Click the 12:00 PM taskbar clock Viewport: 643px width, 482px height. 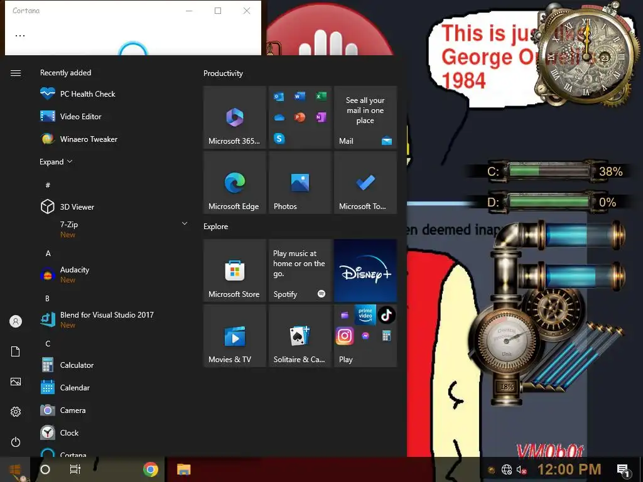click(569, 469)
